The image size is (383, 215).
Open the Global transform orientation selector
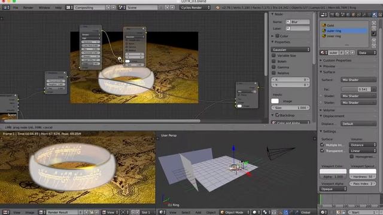307,213
